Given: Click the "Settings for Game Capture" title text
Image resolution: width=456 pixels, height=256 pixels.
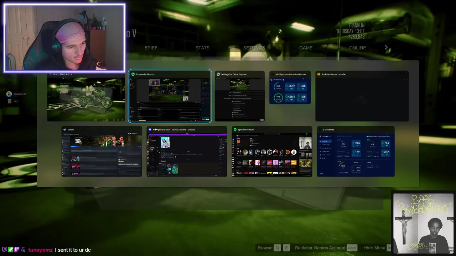Looking at the screenshot, I should click(x=234, y=74).
